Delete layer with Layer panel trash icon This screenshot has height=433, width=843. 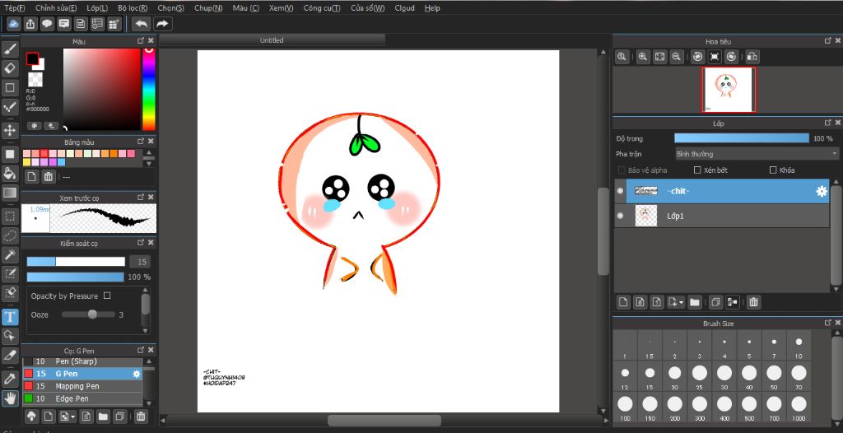[x=753, y=302]
